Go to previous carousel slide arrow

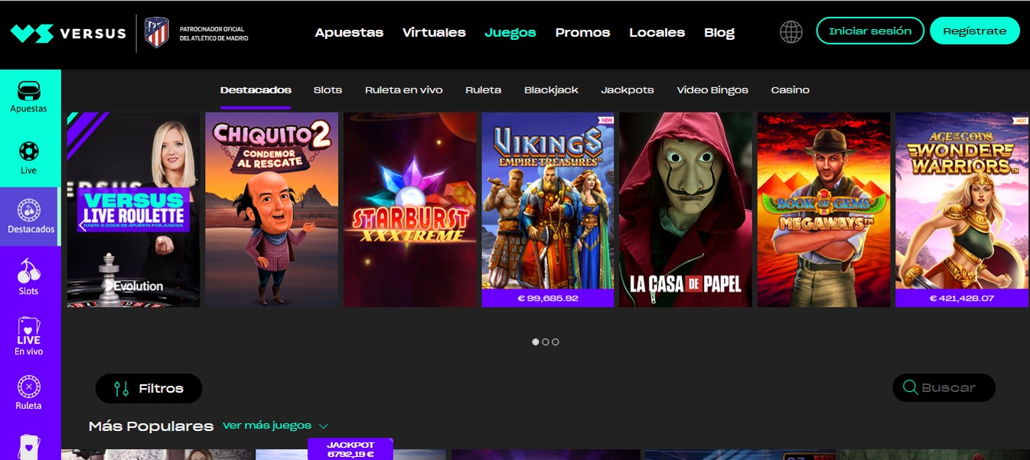[x=82, y=224]
